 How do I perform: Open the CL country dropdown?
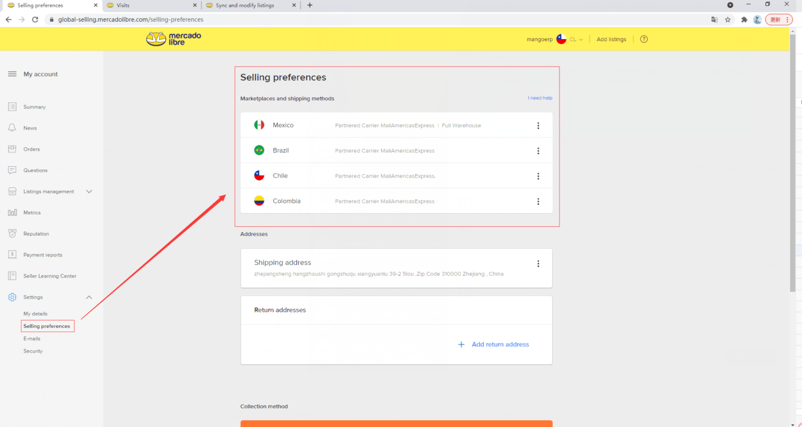click(576, 40)
